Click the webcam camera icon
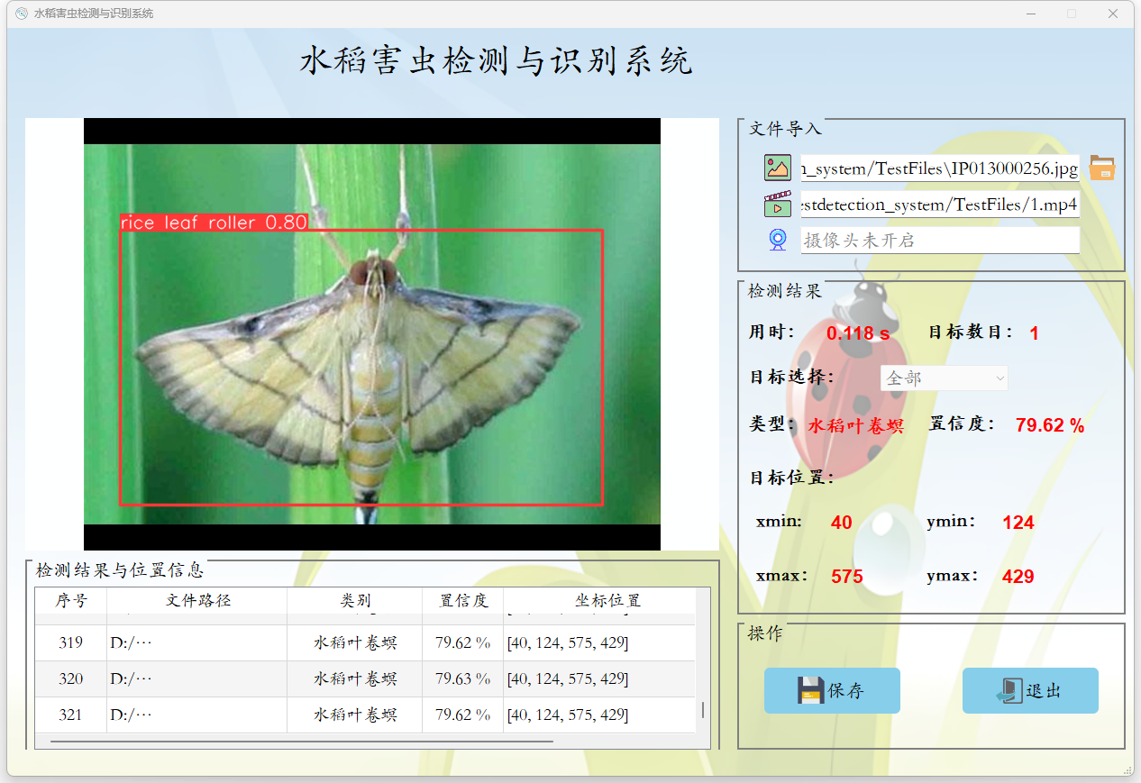The height and width of the screenshot is (783, 1141). coord(777,240)
